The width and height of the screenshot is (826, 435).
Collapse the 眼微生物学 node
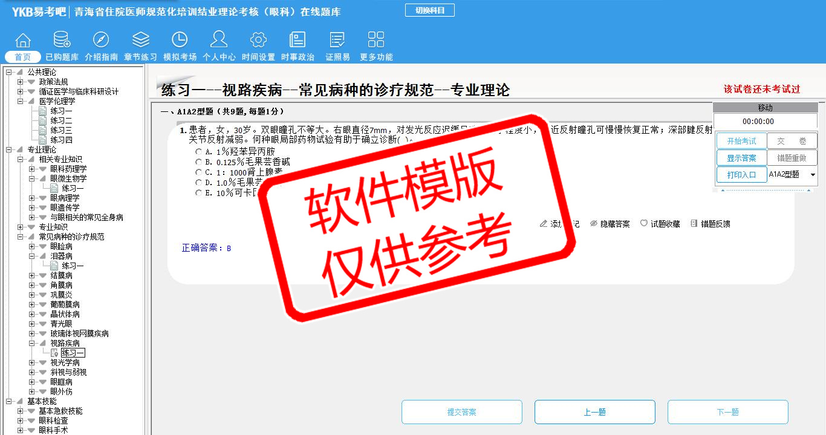[32, 179]
